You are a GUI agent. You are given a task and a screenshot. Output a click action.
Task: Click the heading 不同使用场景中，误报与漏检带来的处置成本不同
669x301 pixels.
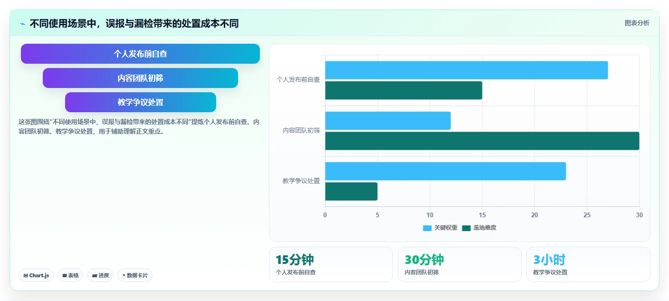134,23
